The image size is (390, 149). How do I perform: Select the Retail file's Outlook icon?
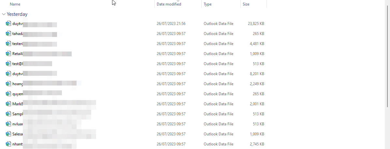[x=8, y=54]
